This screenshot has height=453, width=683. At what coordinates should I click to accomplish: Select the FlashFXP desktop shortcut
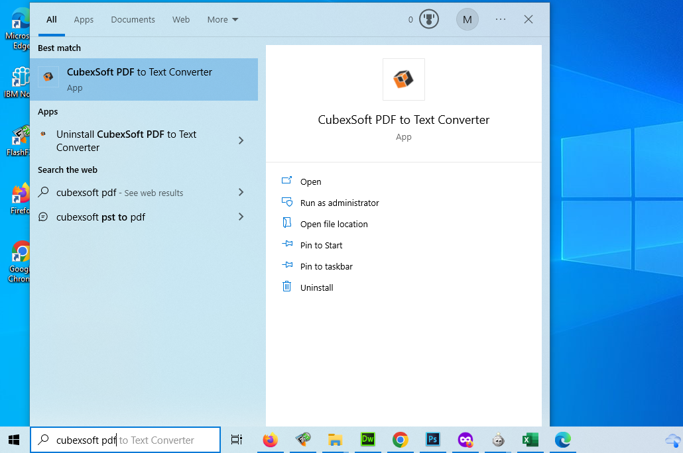(19, 140)
